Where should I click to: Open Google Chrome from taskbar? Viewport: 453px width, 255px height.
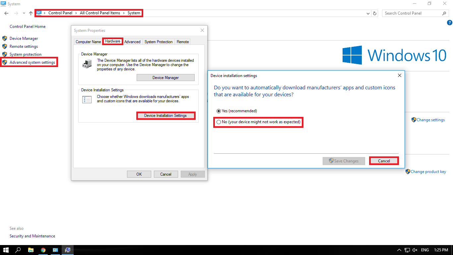[43, 250]
